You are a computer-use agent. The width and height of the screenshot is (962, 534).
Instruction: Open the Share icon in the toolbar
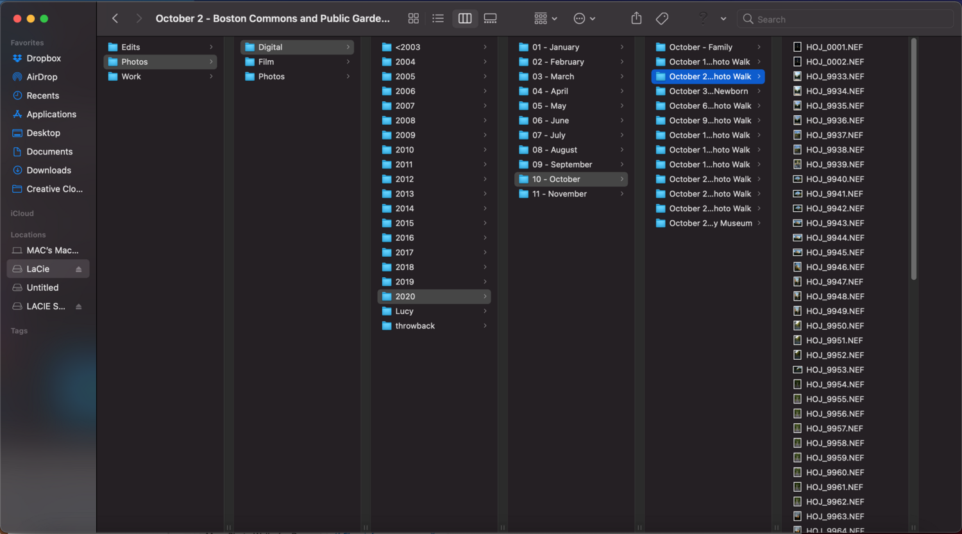point(636,19)
